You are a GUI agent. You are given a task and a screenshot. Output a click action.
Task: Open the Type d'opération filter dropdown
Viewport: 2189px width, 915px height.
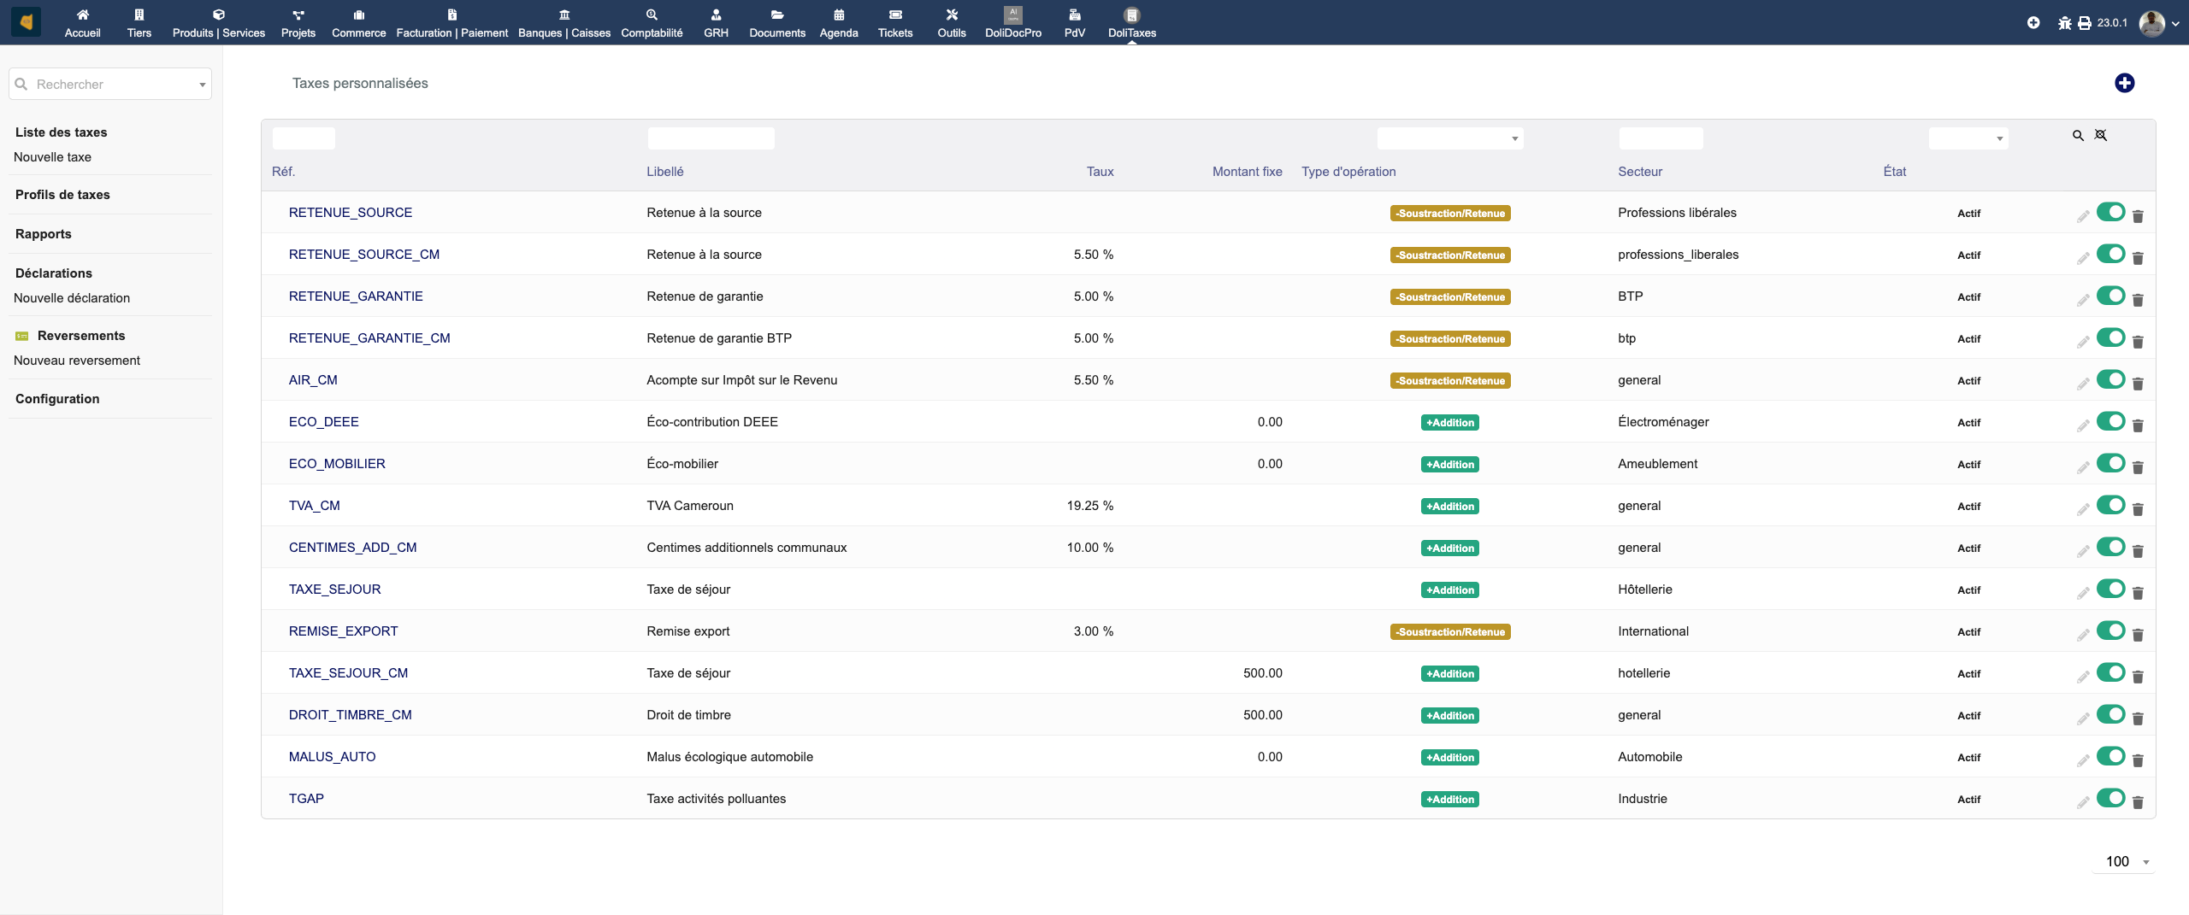tap(1450, 138)
